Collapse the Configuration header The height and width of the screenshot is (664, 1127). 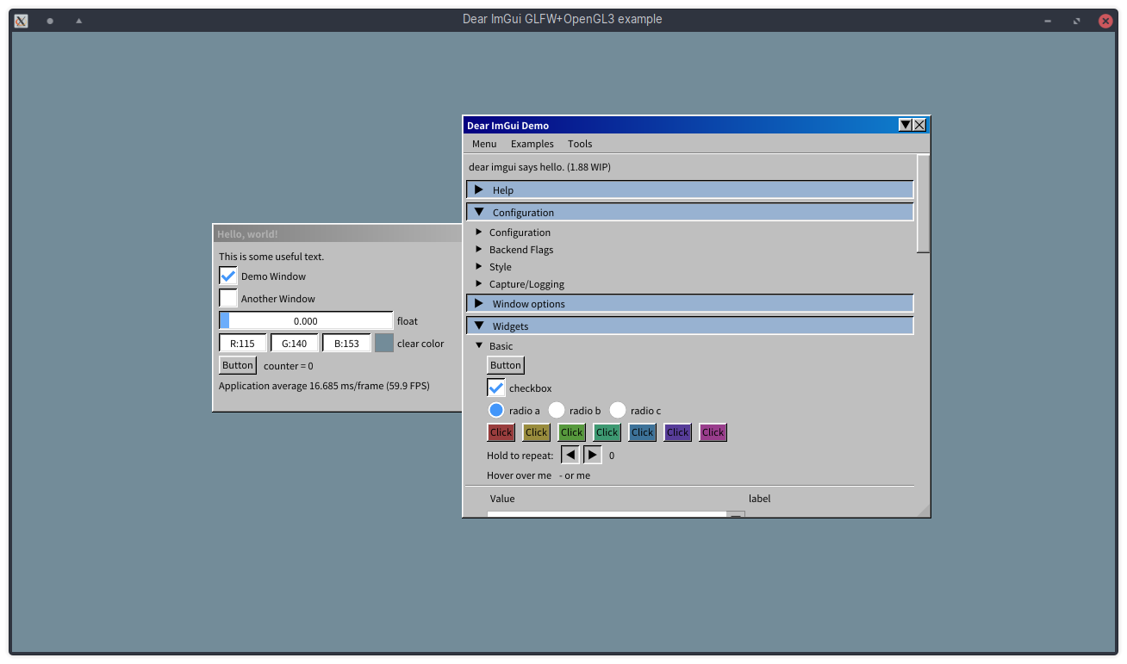690,212
